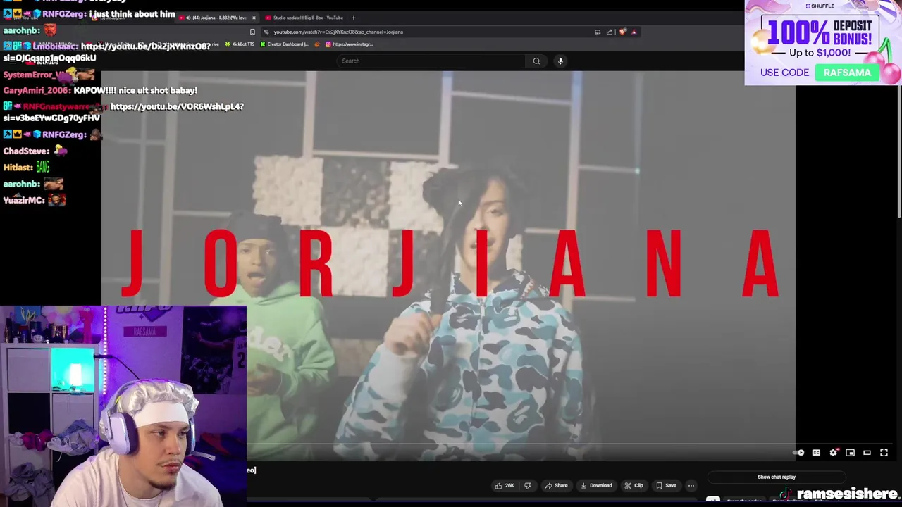Toggle autoplay switch in the player
The image size is (902, 507).
[x=798, y=453]
